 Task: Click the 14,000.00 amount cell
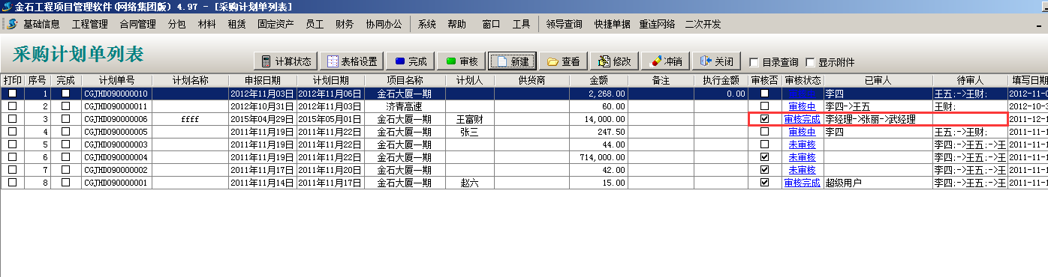point(598,119)
